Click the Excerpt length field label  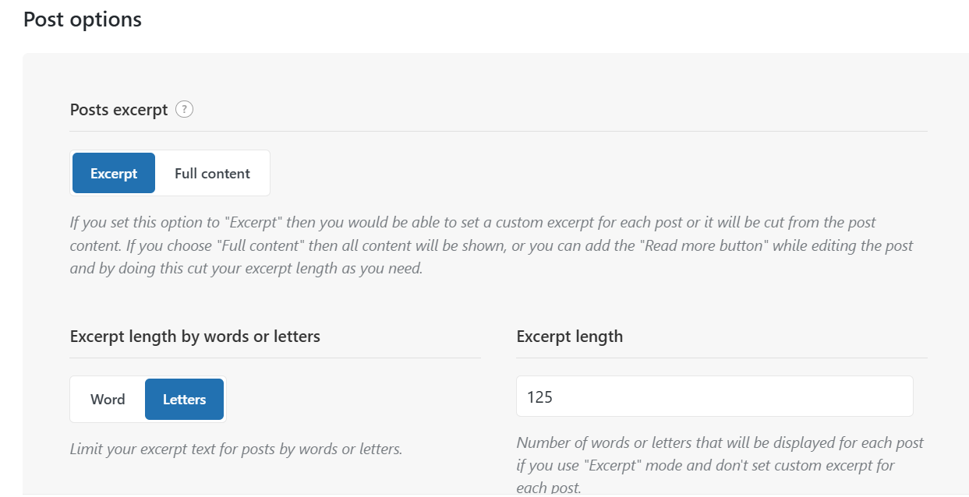[570, 337]
